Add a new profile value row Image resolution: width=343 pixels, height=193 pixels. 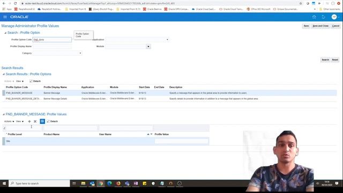29,121
